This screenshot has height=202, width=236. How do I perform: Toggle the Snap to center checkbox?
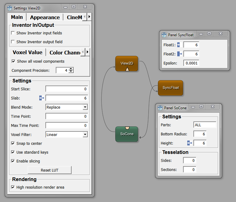point(13,143)
